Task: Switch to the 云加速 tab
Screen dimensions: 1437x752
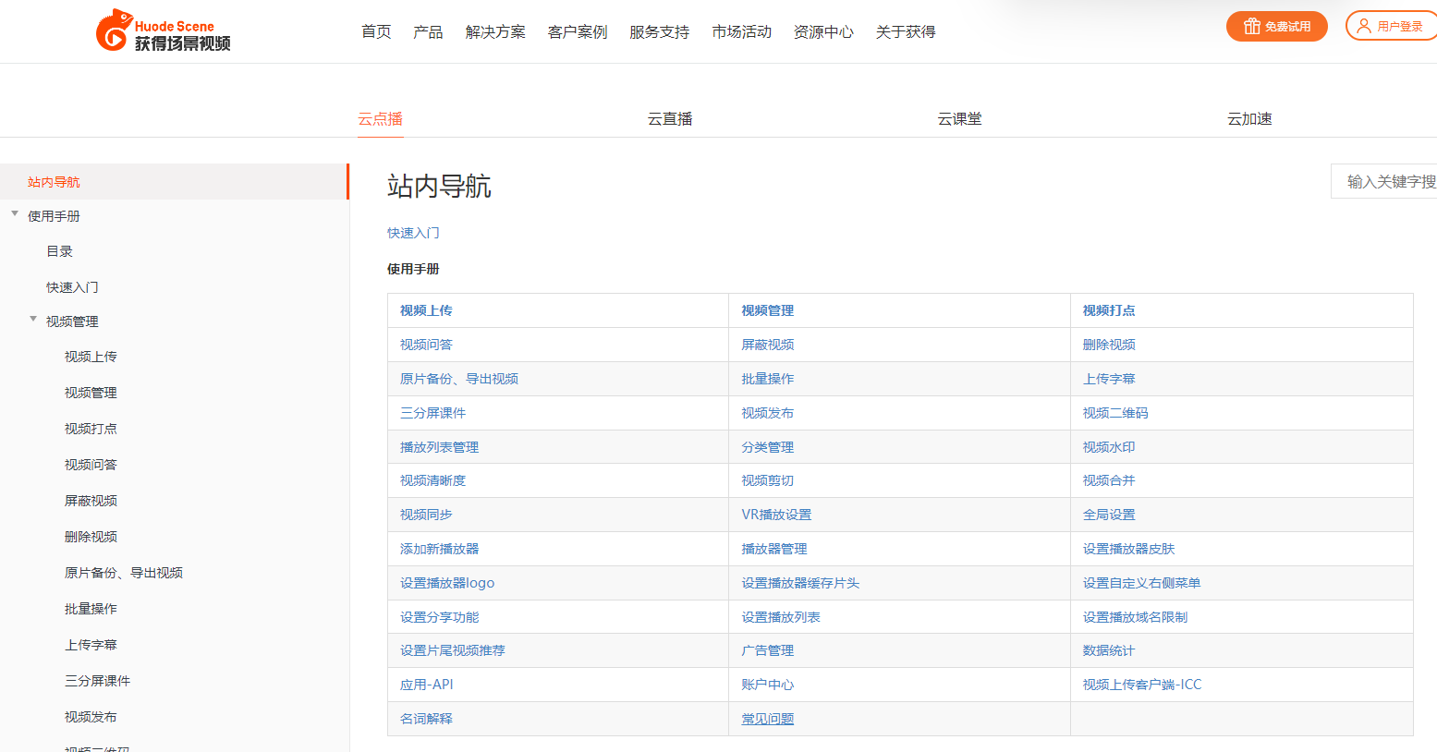Action: (x=1249, y=119)
